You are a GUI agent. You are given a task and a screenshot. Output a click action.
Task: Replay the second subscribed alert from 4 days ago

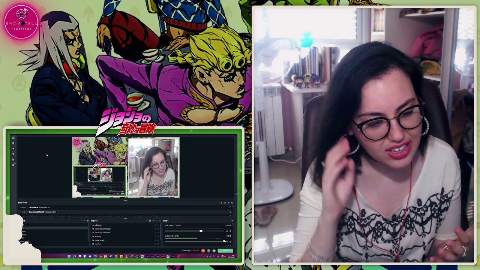[x=230, y=212]
